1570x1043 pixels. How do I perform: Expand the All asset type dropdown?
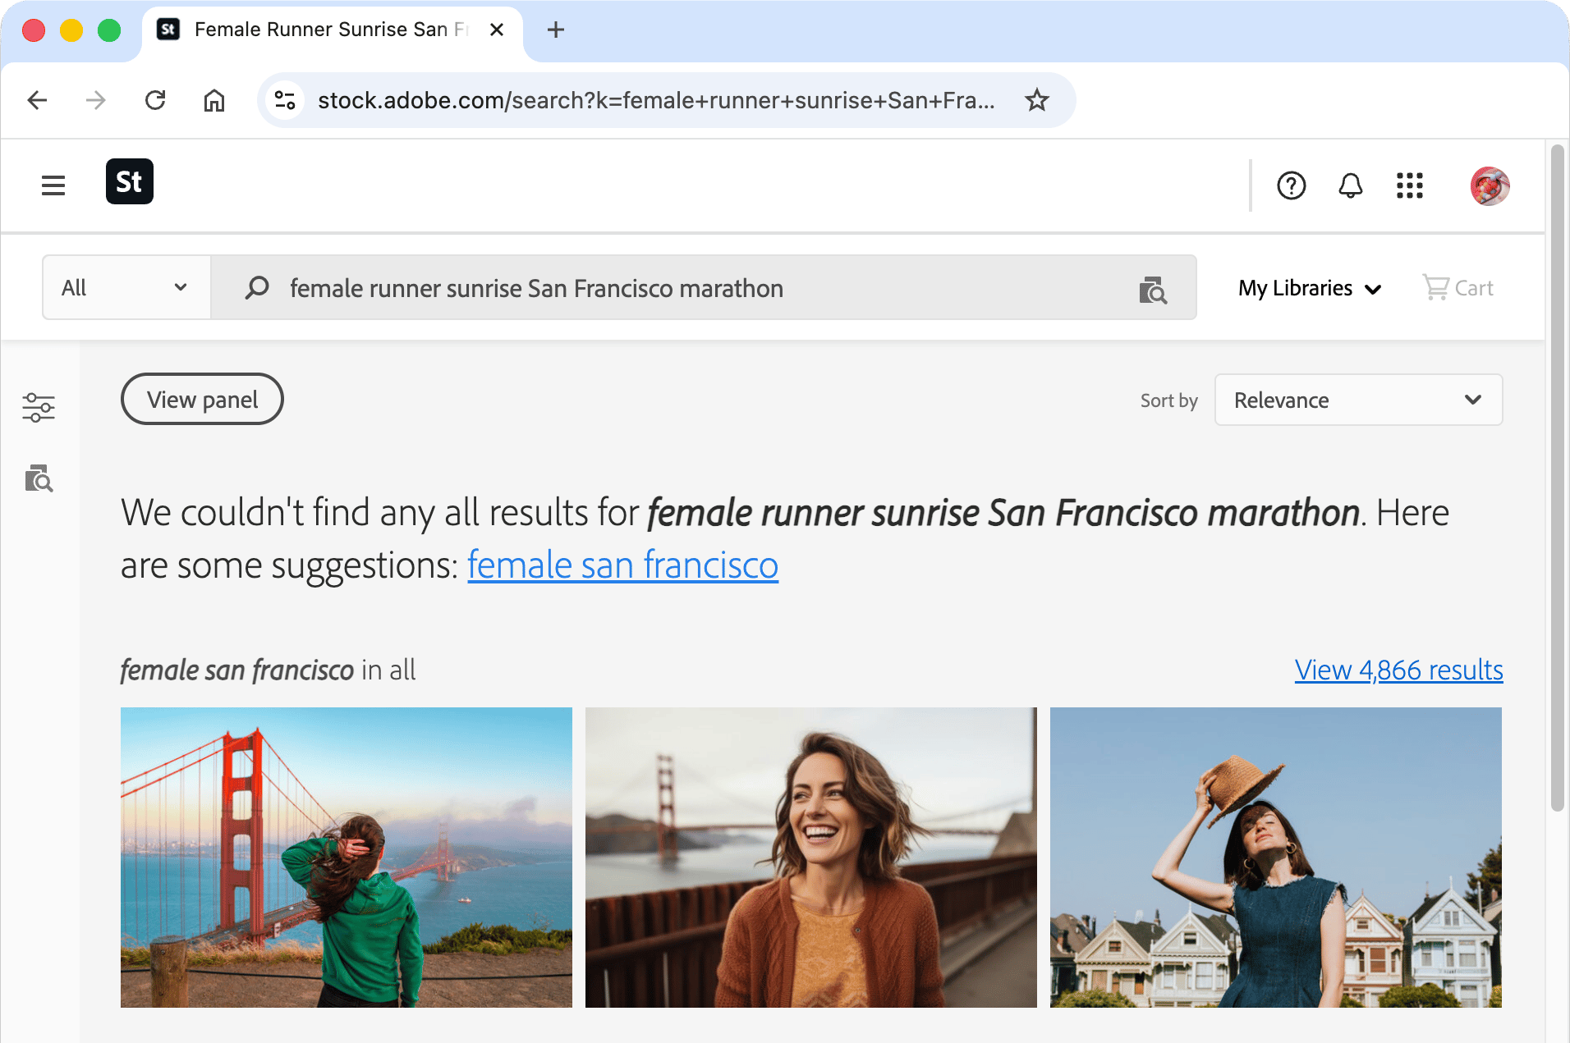126,288
